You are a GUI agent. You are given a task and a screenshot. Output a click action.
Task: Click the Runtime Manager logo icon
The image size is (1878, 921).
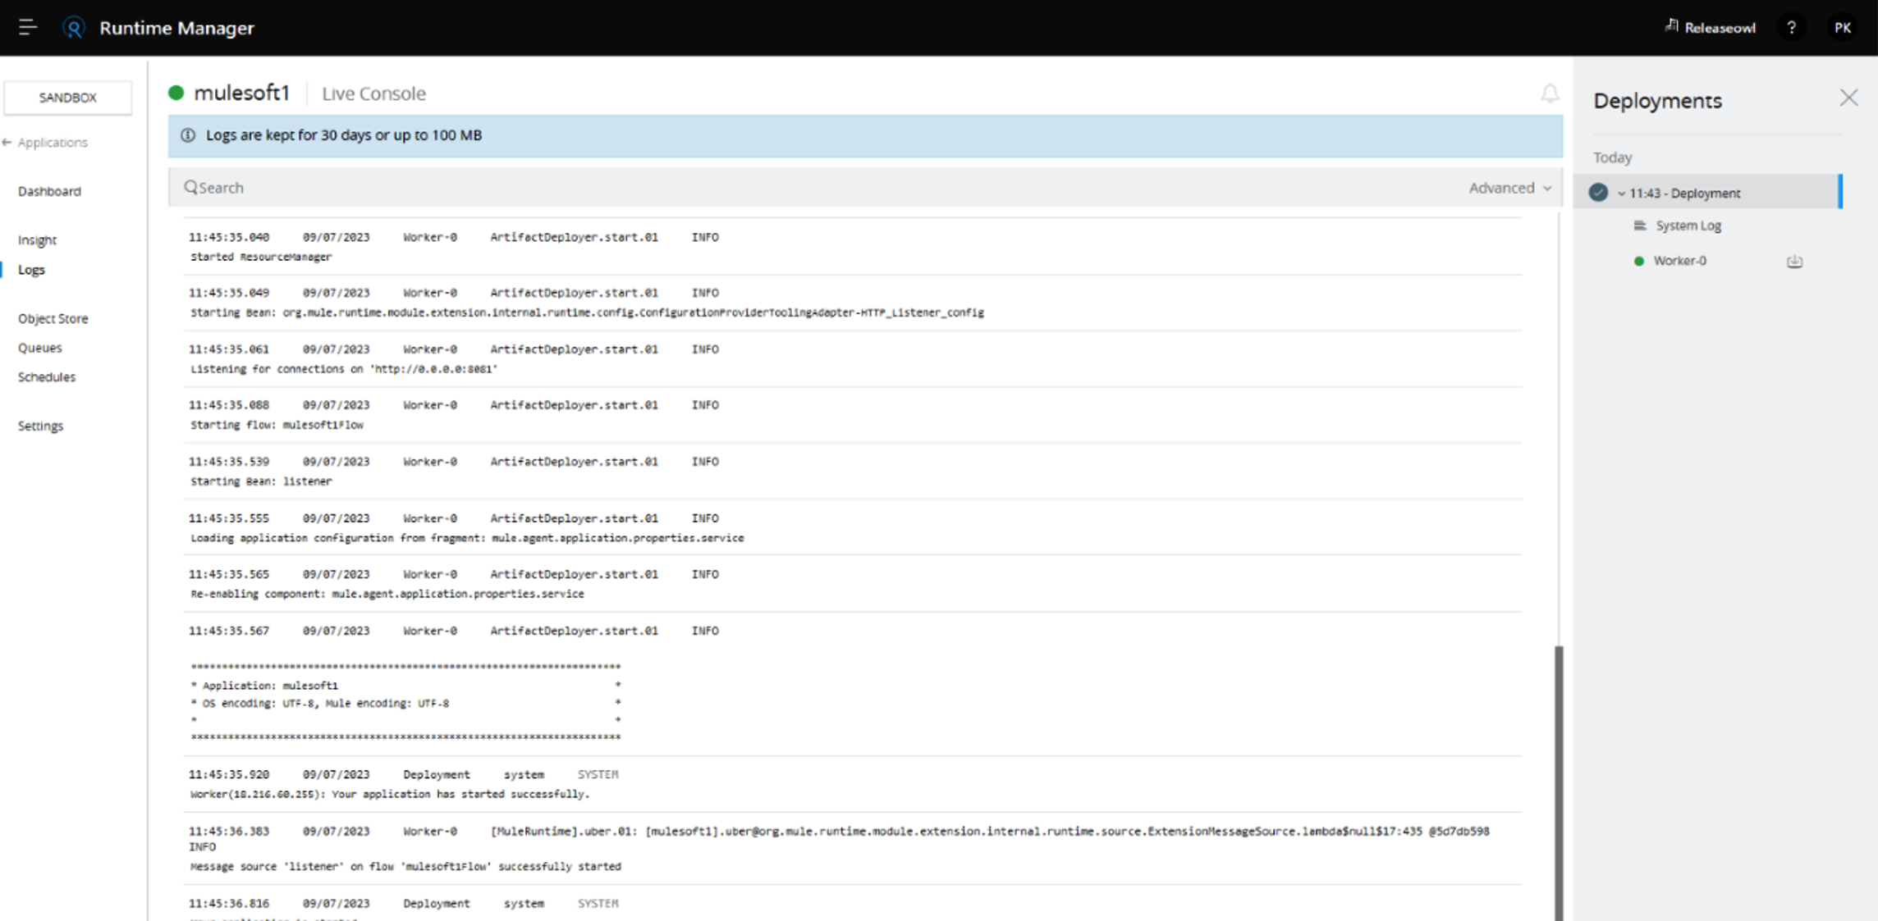pyautogui.click(x=74, y=28)
